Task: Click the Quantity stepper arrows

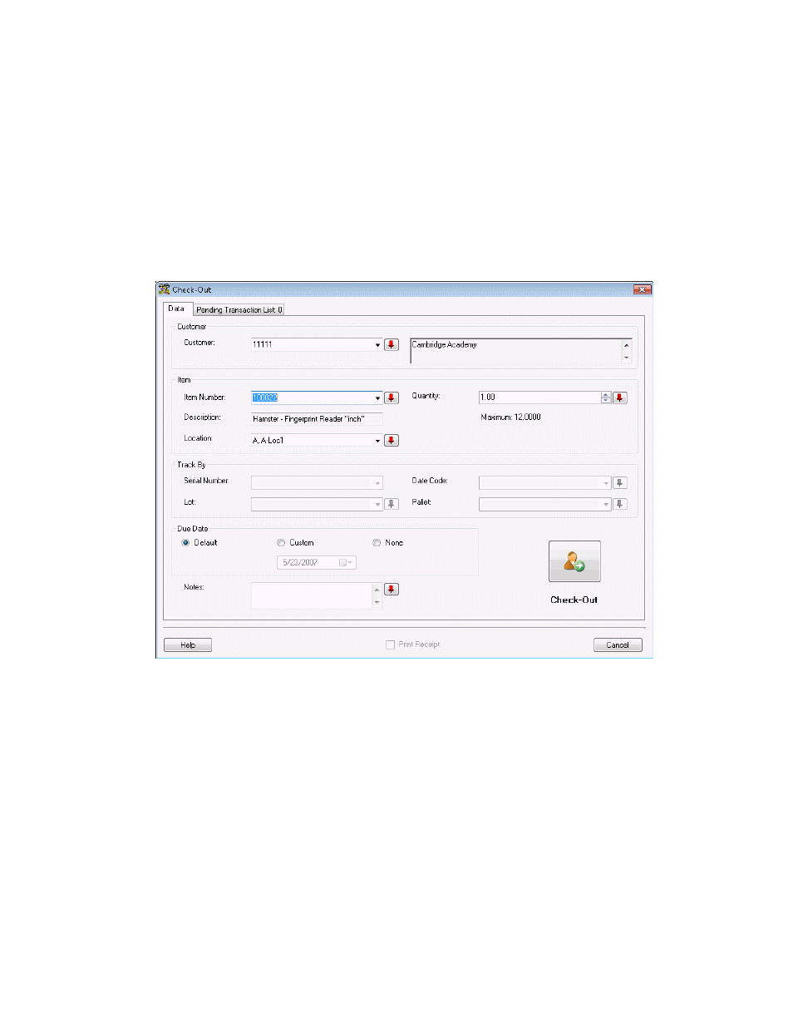Action: pyautogui.click(x=606, y=397)
